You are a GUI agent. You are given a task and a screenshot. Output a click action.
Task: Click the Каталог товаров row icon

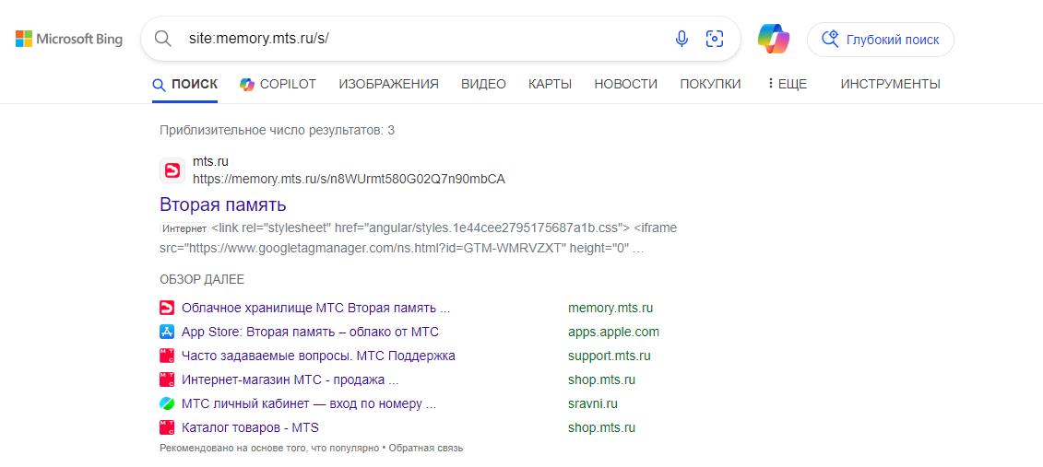pos(166,427)
